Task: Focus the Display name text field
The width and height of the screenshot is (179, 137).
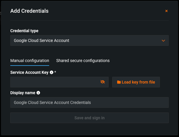Action: (x=89, y=102)
